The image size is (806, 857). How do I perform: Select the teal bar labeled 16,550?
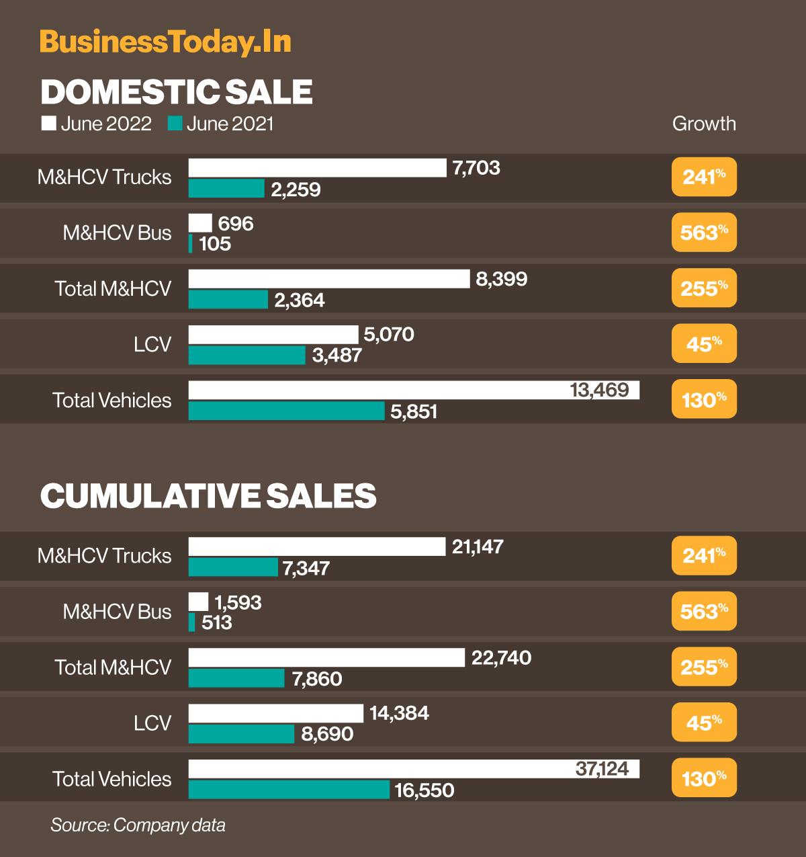[289, 790]
